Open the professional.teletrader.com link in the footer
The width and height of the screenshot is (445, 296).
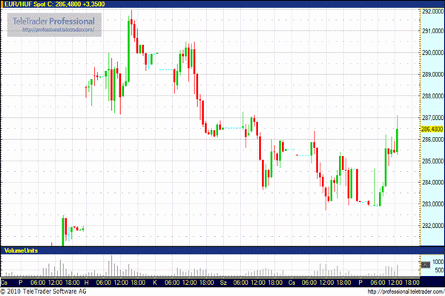(404, 292)
